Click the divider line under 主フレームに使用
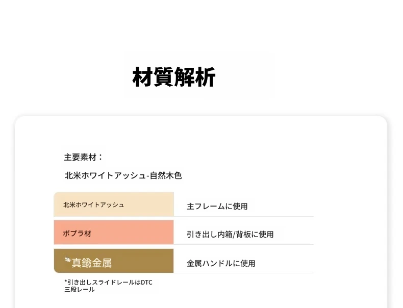The image size is (403, 308). pos(244,217)
